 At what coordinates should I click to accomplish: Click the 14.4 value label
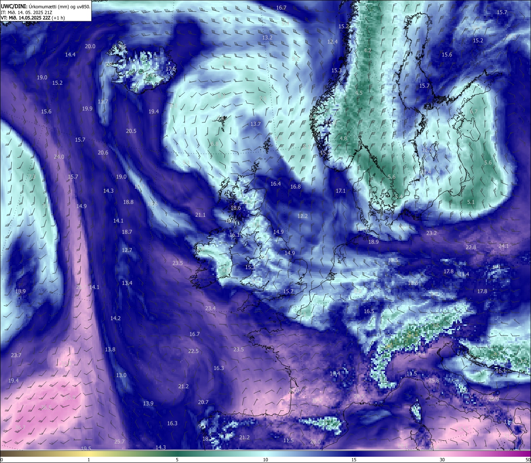coord(70,55)
